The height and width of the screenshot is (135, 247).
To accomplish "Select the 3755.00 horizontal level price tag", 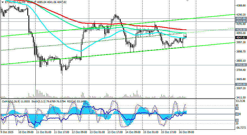I will pos(241,65).
